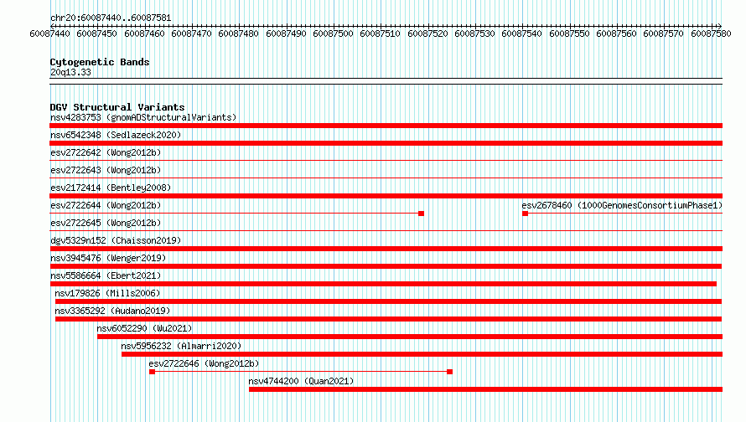Click nsv4744200 (Quan2021) label
Image resolution: width=746 pixels, height=422 pixels.
click(301, 381)
